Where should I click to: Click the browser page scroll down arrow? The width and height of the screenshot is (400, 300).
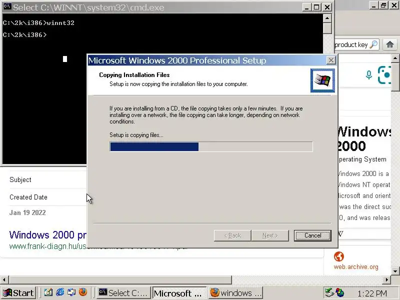pyautogui.click(x=395, y=271)
